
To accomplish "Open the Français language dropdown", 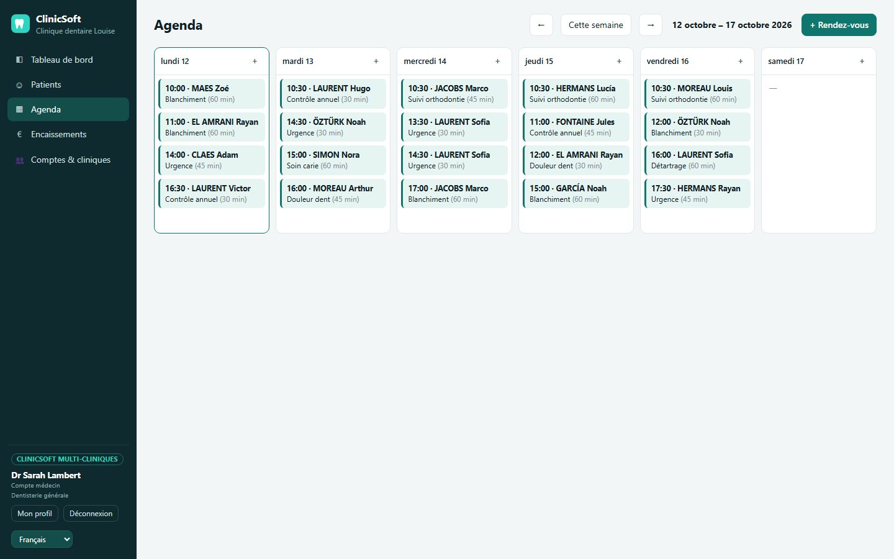I will click(42, 539).
